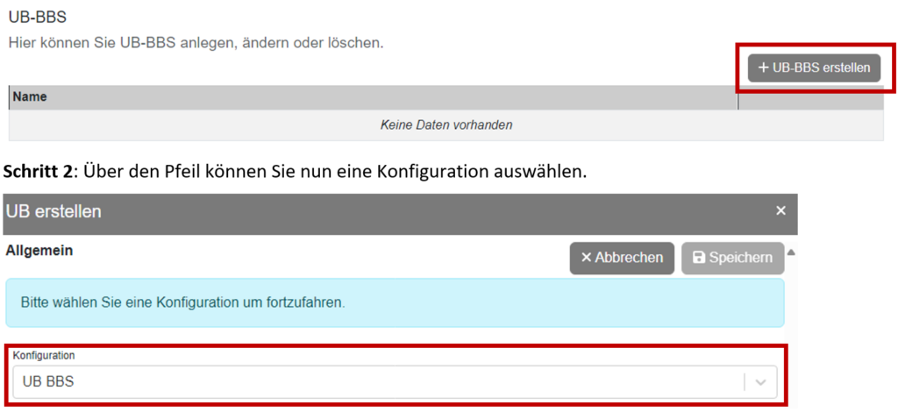This screenshot has height=412, width=898.
Task: Click the 'Name' column header
Action: tap(31, 97)
